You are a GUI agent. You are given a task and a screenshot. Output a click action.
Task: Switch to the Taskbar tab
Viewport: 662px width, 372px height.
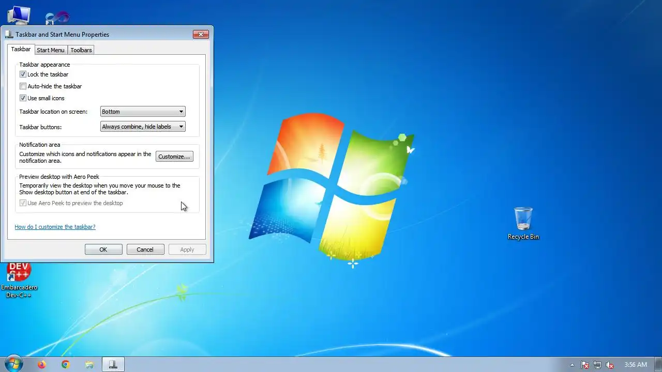pos(21,49)
